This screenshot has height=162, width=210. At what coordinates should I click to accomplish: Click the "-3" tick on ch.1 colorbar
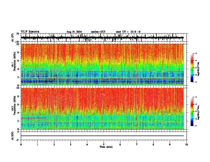[x=196, y=53]
